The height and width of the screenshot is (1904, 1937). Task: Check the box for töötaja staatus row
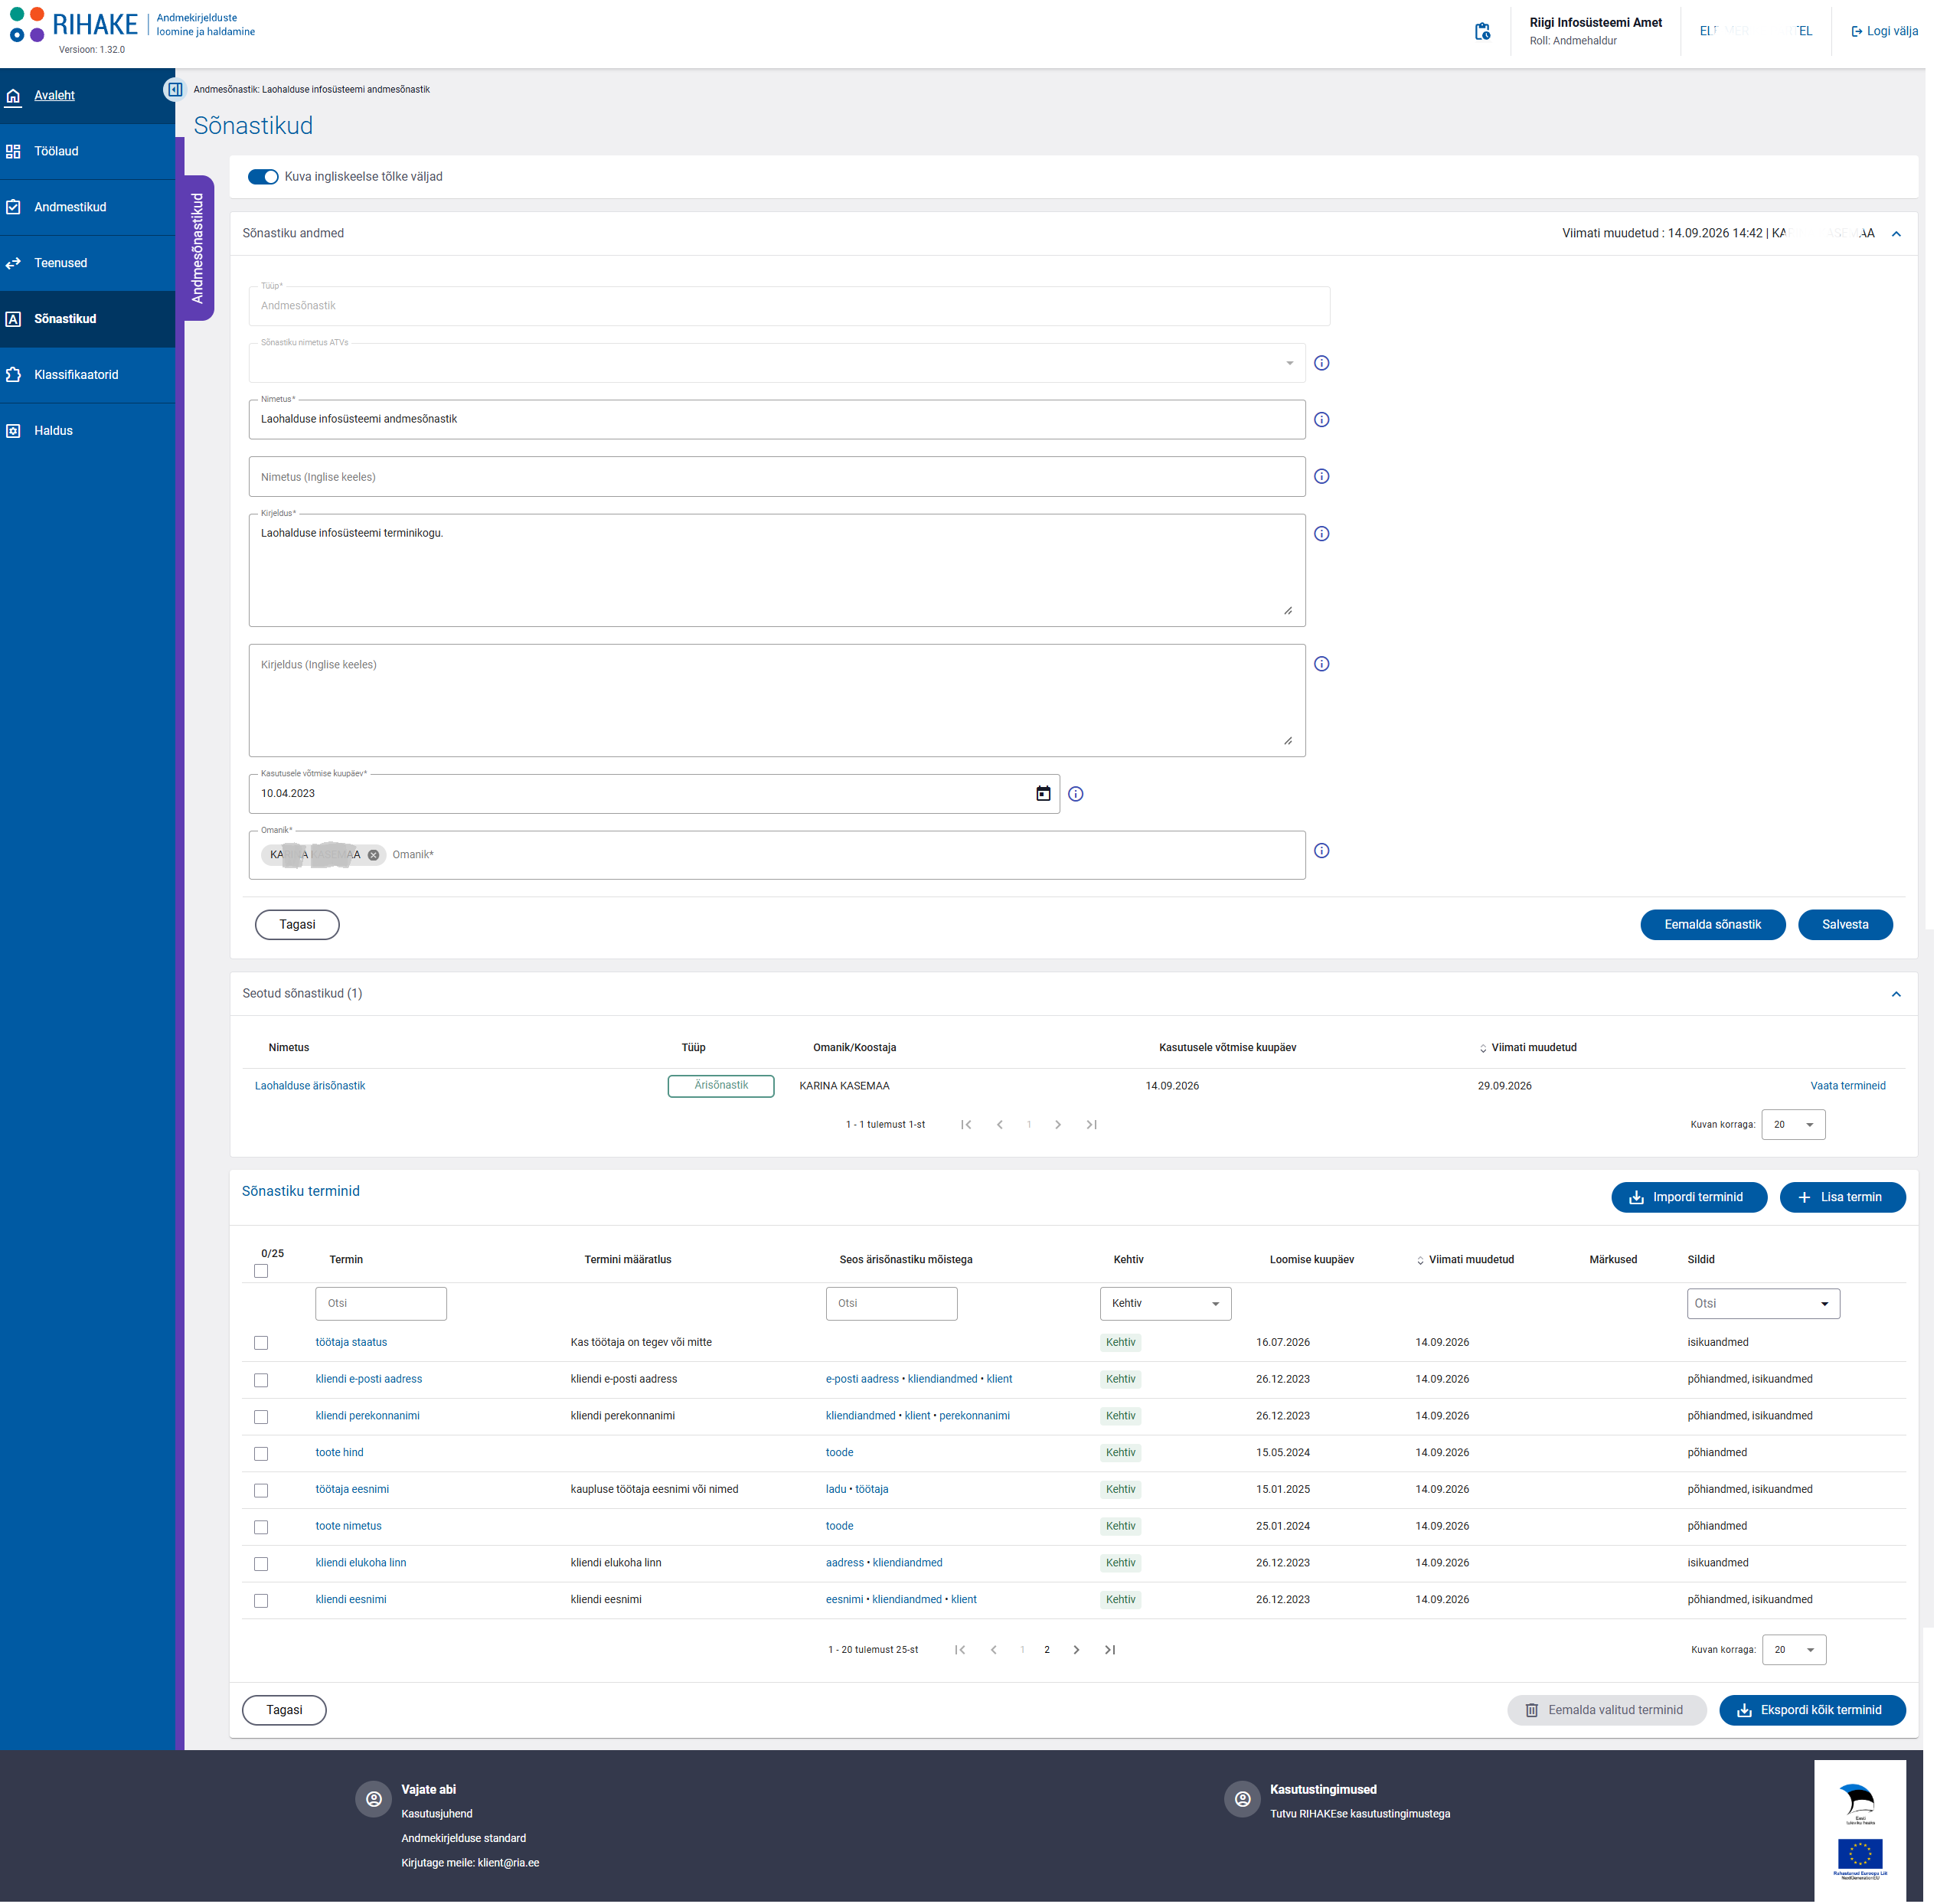pyautogui.click(x=261, y=1344)
